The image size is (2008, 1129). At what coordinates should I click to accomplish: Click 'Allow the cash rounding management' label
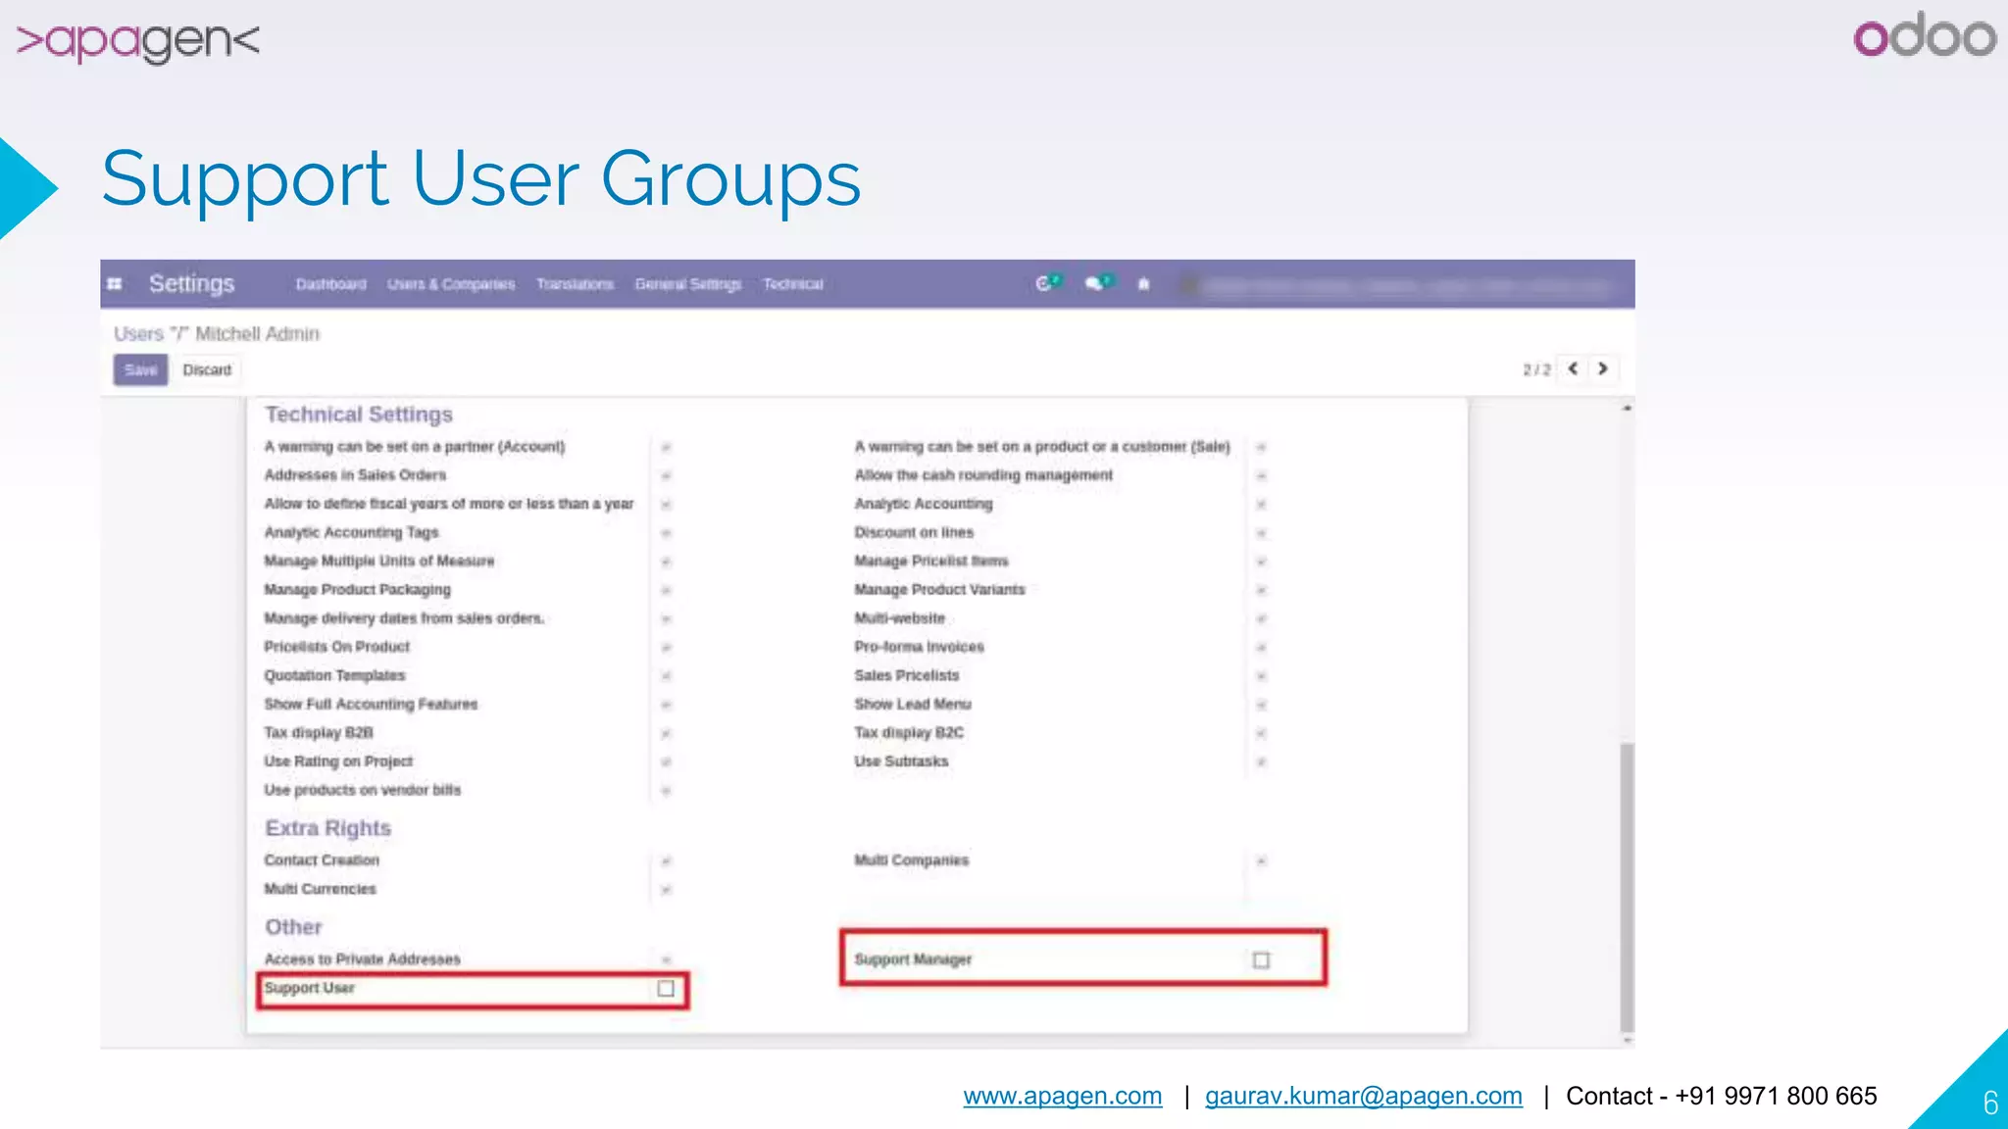click(983, 475)
